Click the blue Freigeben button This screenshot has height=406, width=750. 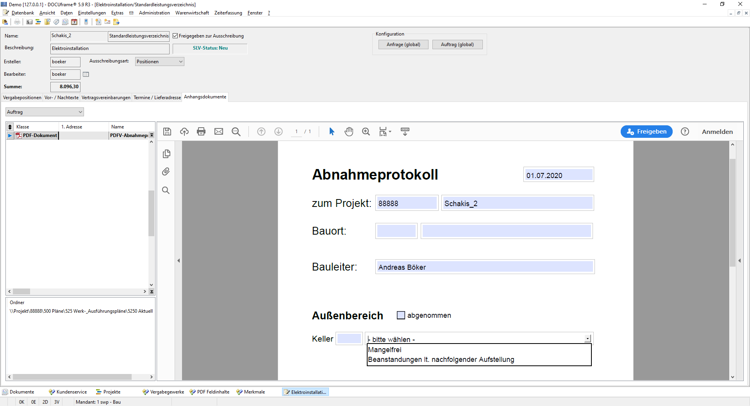pos(646,132)
